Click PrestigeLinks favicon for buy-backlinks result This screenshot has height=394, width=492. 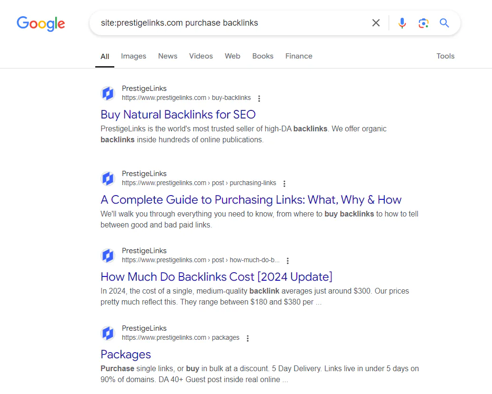click(108, 93)
